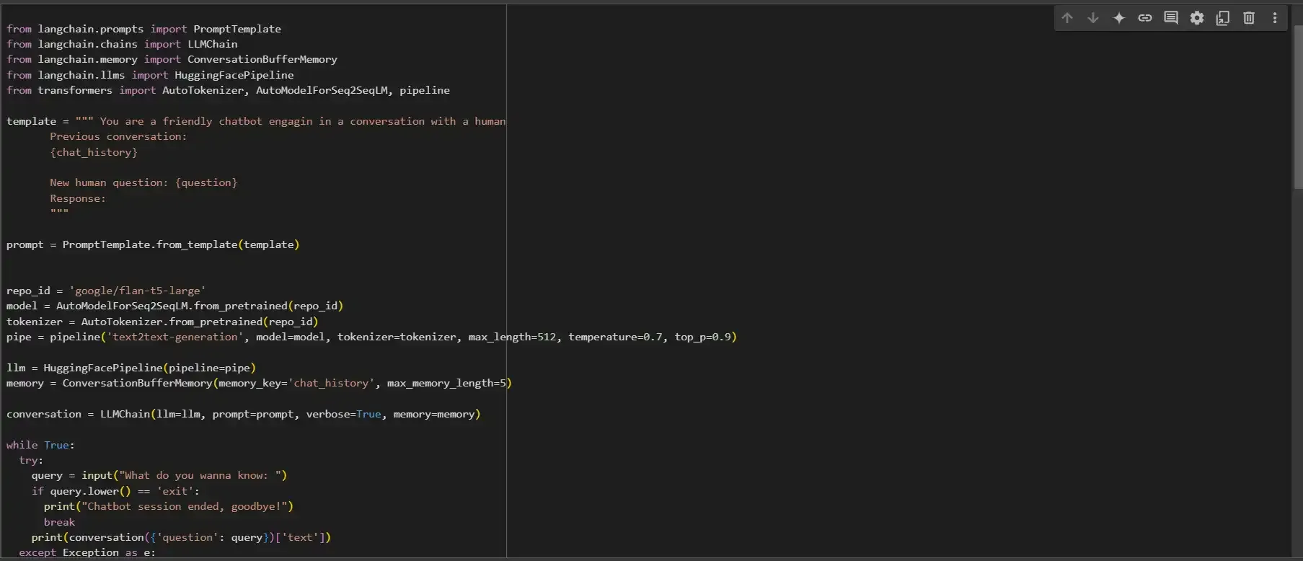Click 'HuggingFacePipeline' in the langchain.llms import line
This screenshot has height=561, width=1303.
(234, 75)
